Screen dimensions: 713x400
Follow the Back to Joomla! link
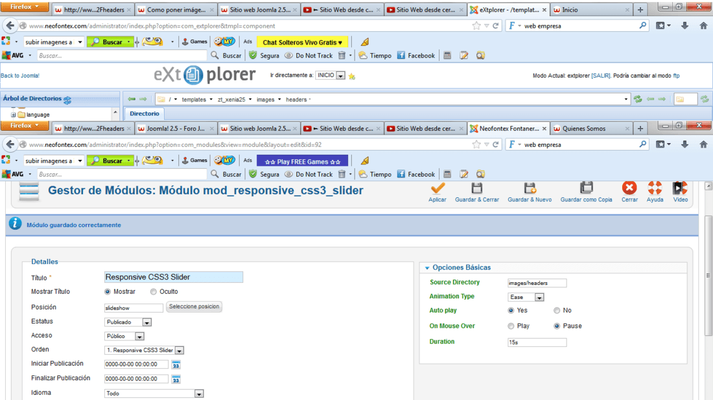(20, 76)
